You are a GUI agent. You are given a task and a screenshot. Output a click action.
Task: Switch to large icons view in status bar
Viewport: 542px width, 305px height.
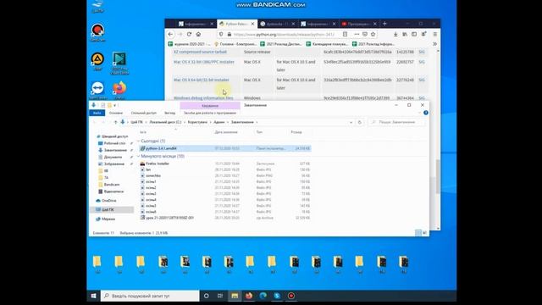pyautogui.click(x=425, y=233)
